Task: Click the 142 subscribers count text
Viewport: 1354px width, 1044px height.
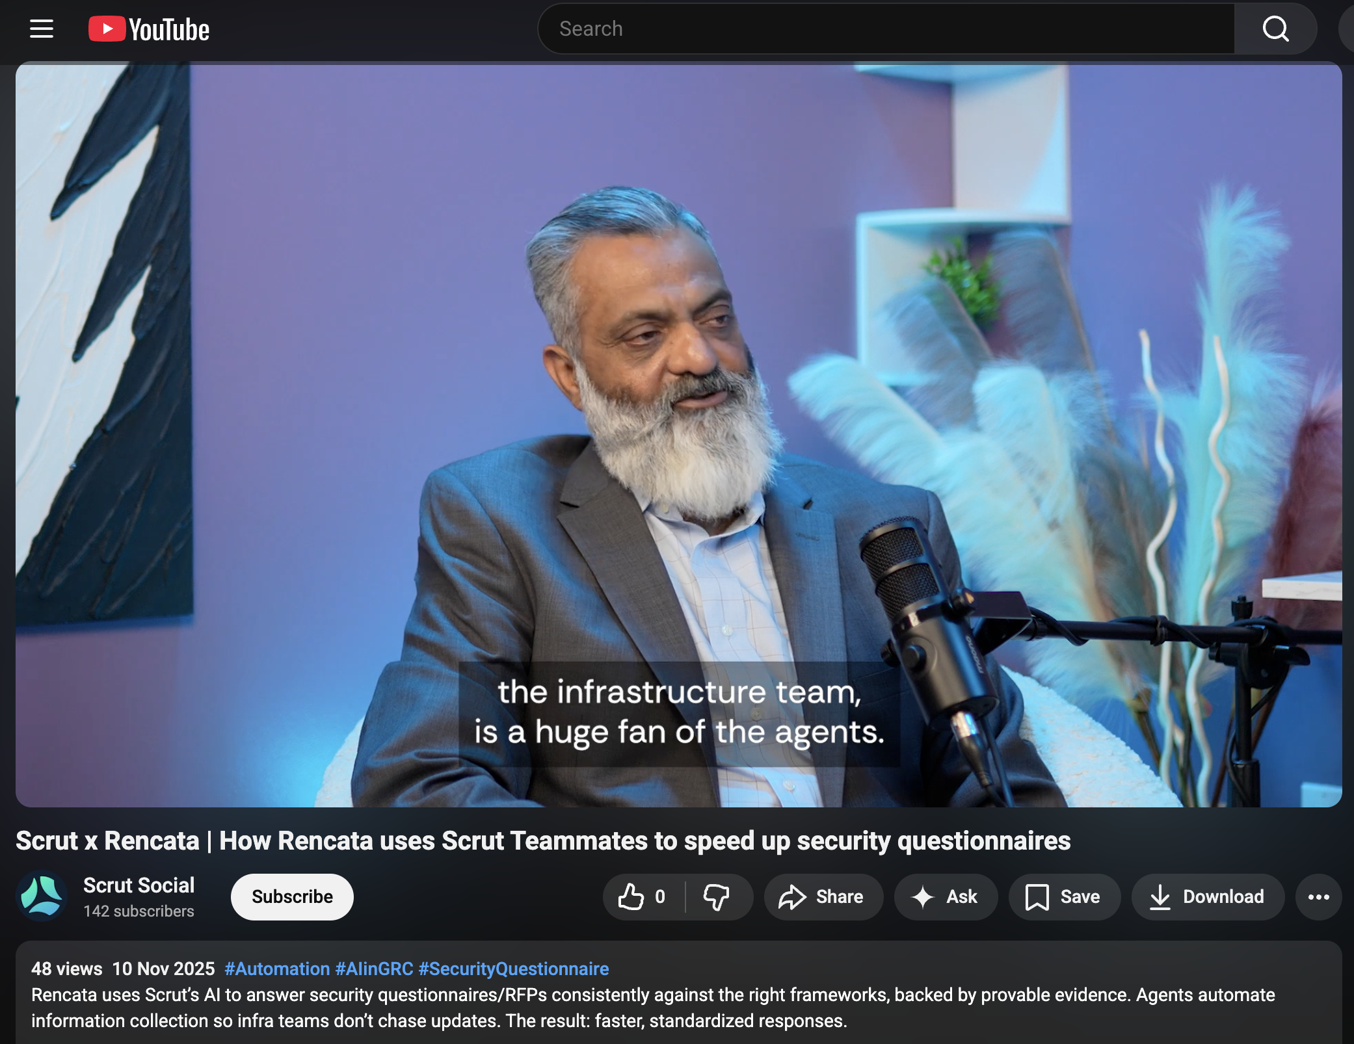Action: [x=139, y=911]
